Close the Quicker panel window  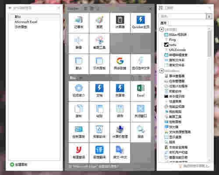pyautogui.click(x=150, y=9)
